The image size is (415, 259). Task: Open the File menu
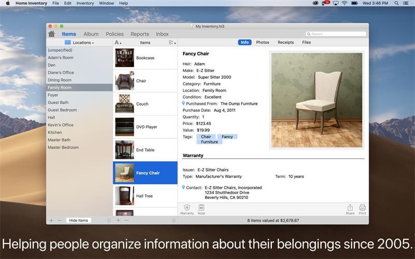coord(56,3)
